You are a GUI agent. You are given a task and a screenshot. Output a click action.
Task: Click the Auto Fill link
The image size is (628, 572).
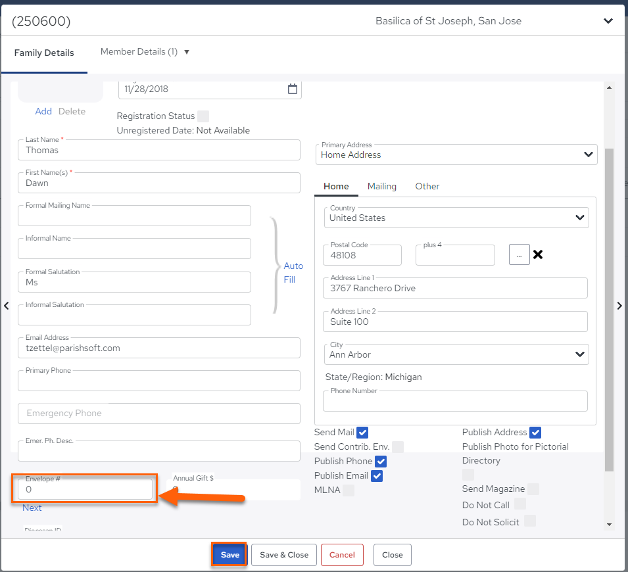(x=293, y=273)
